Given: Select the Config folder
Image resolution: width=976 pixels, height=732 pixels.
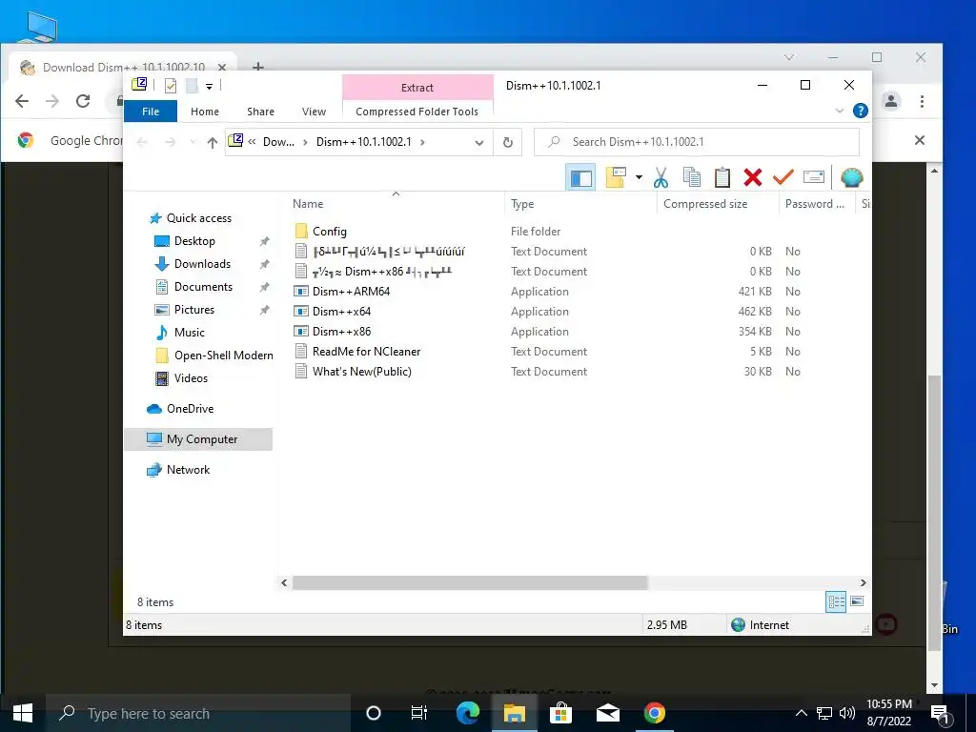Looking at the screenshot, I should [329, 232].
